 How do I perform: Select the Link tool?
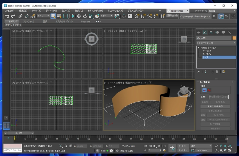[x=20, y=16]
